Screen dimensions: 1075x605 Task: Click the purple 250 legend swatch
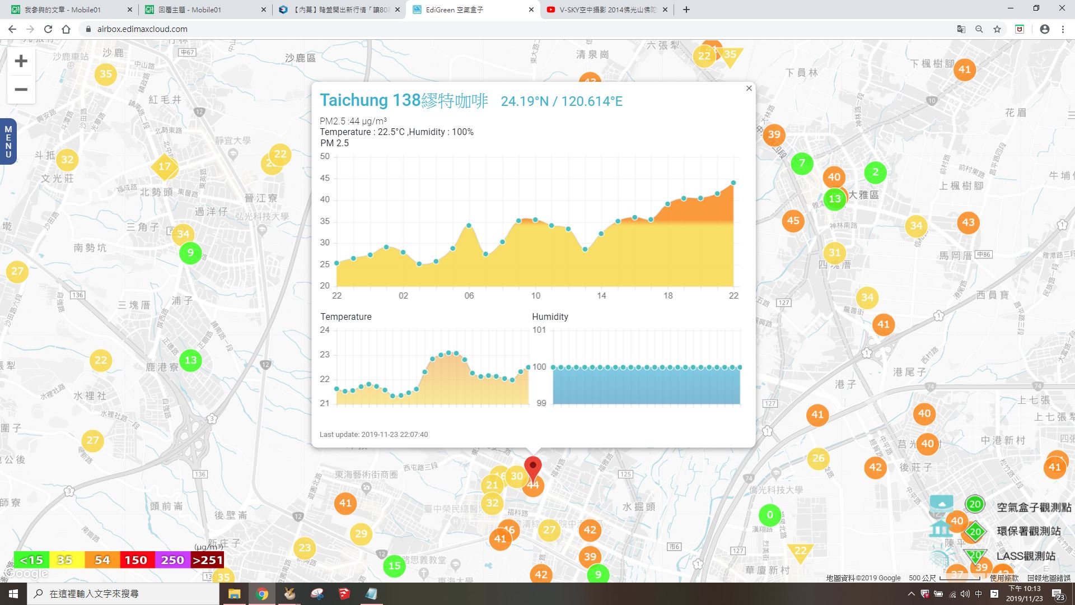click(x=172, y=560)
